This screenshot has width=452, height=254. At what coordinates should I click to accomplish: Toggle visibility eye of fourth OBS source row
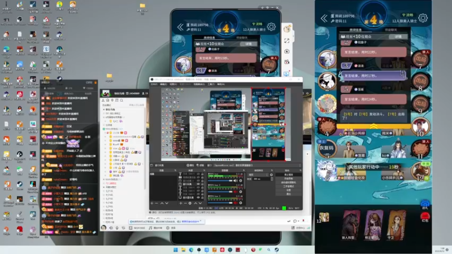(x=198, y=184)
